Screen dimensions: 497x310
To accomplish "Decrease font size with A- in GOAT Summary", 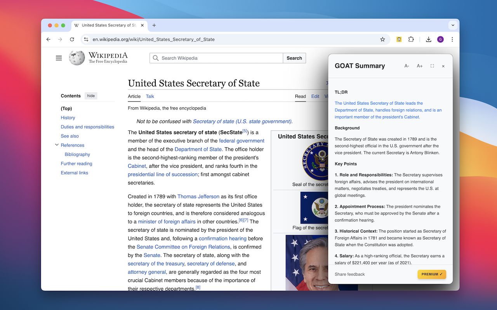I will (x=407, y=66).
